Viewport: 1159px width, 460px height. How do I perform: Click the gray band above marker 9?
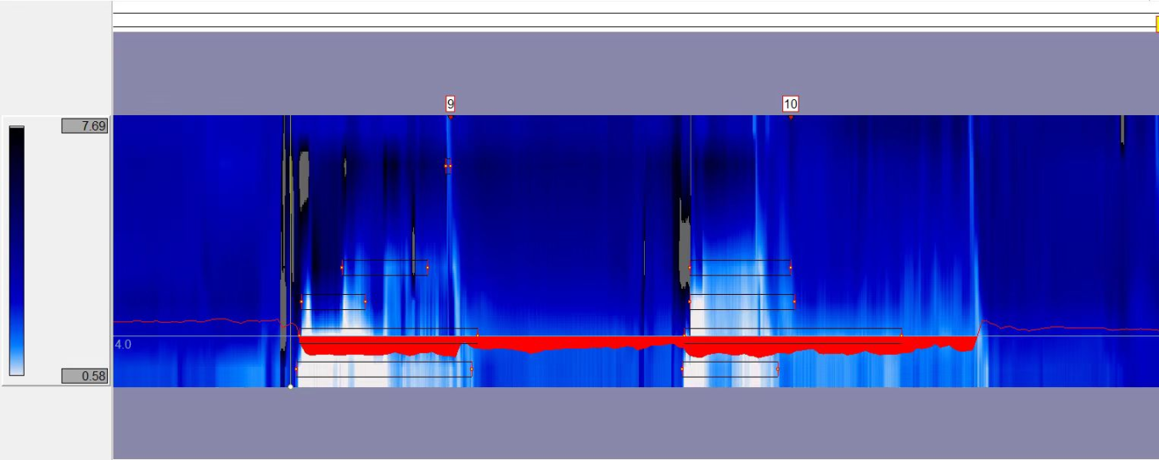(451, 68)
